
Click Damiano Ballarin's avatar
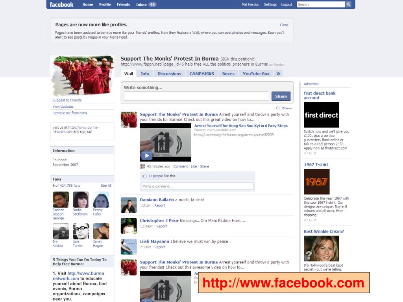point(129,205)
